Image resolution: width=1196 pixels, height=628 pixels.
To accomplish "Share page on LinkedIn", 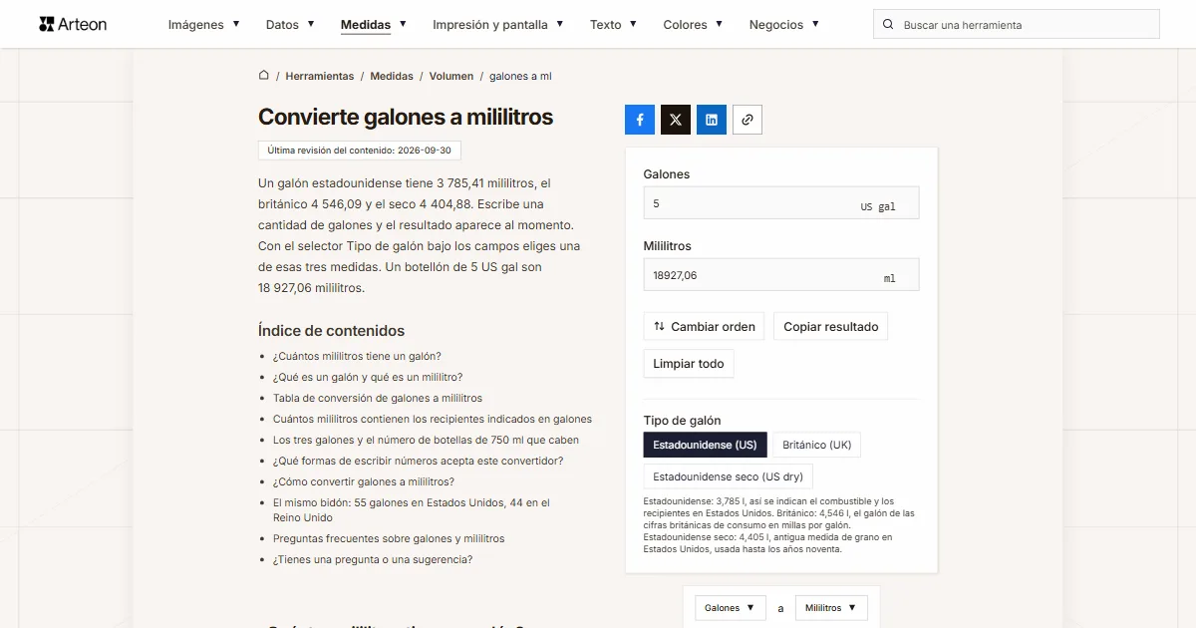I will pyautogui.click(x=712, y=120).
